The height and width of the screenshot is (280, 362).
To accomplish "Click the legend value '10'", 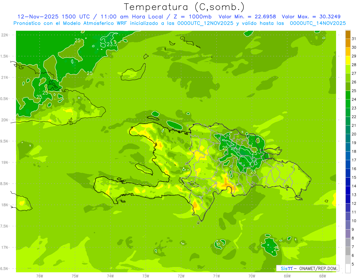I will tap(354, 221).
